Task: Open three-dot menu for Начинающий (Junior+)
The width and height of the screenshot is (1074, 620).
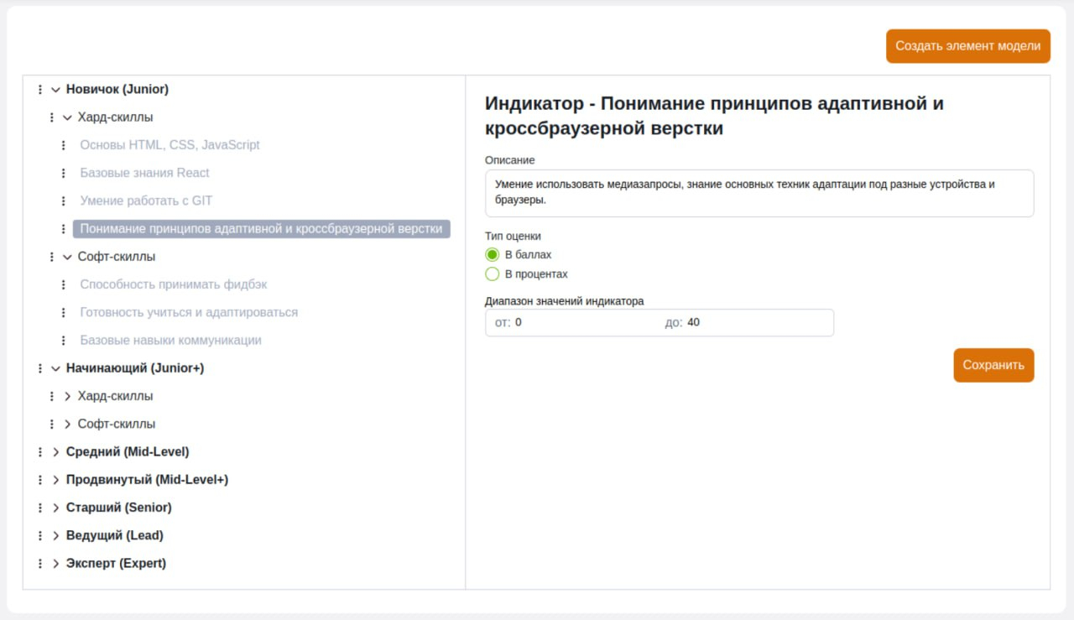Action: (x=39, y=368)
